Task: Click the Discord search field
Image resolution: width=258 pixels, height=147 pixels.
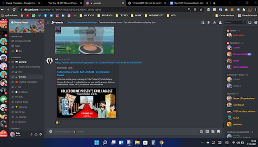Action: 235,22
